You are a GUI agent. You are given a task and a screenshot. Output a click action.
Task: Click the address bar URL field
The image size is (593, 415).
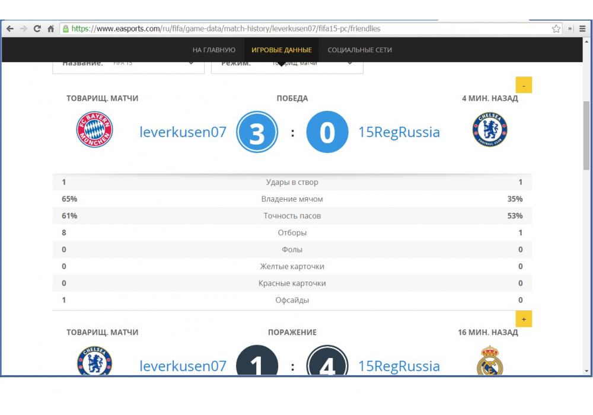pos(310,28)
